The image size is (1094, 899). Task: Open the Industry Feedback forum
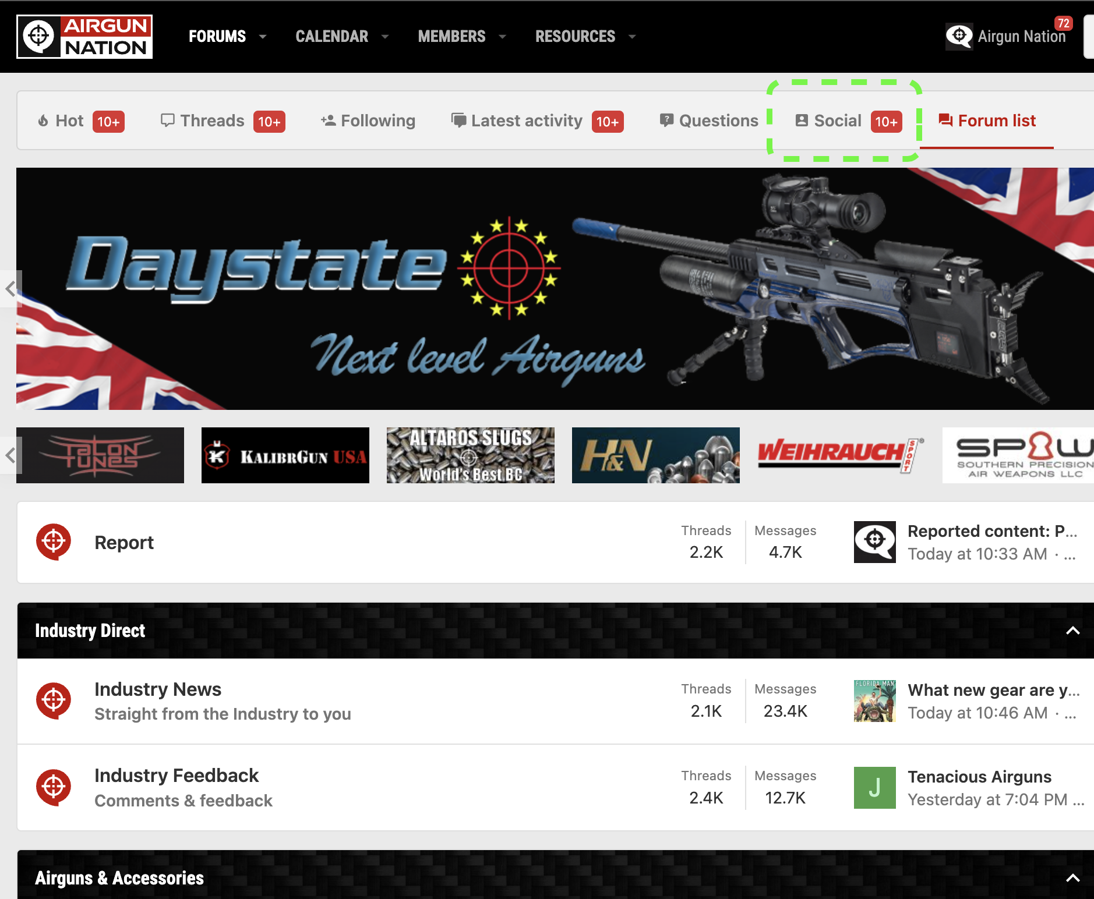pyautogui.click(x=177, y=776)
